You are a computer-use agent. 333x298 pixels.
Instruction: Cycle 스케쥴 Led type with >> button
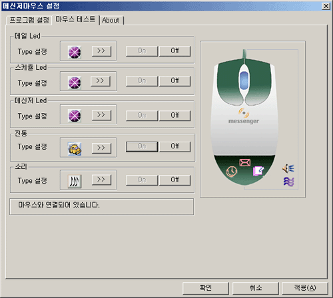point(101,81)
